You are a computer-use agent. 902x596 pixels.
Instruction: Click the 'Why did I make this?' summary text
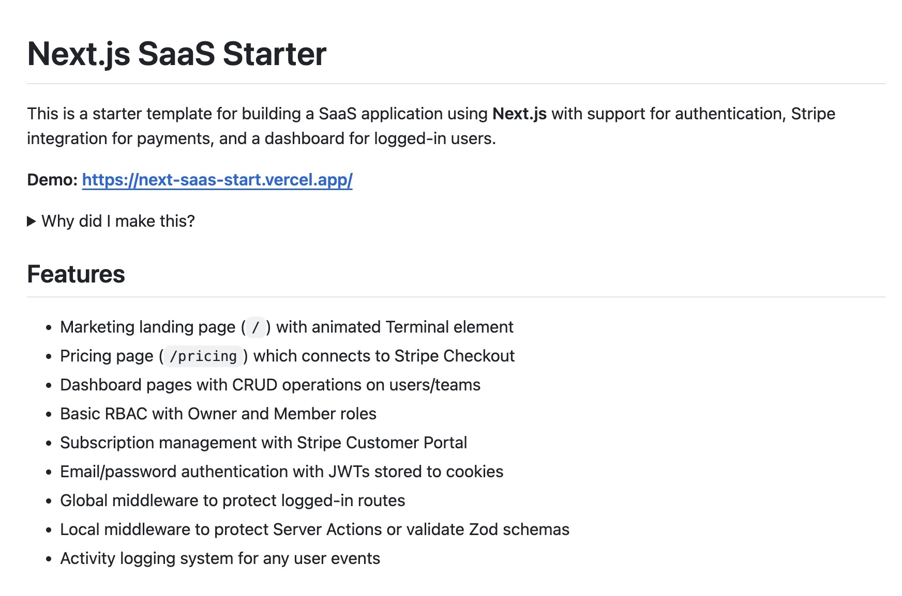(x=118, y=221)
